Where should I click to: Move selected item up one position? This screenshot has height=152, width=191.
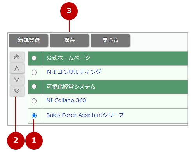coord(17,68)
